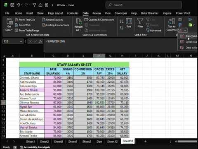This screenshot has width=198, height=149.
Task: Collapse the Data Validation dropdown arrow
Action: coord(185,30)
